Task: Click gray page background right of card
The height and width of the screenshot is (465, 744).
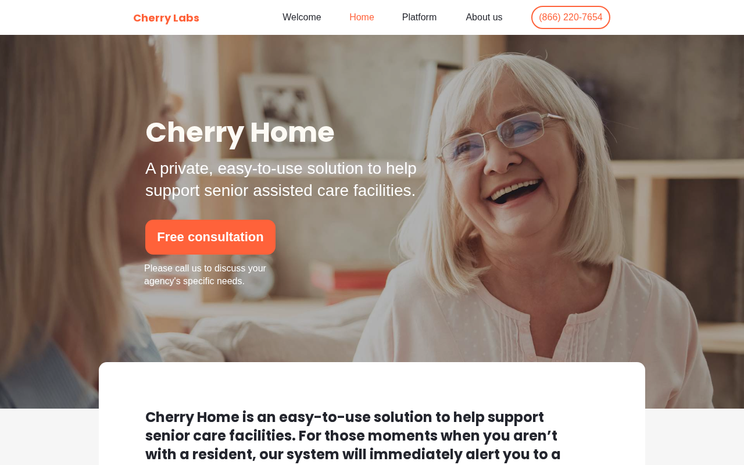Action: [x=695, y=436]
